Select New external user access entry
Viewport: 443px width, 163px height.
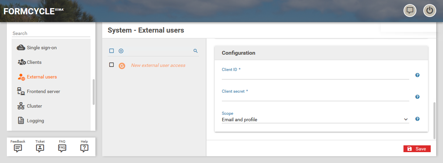point(158,66)
